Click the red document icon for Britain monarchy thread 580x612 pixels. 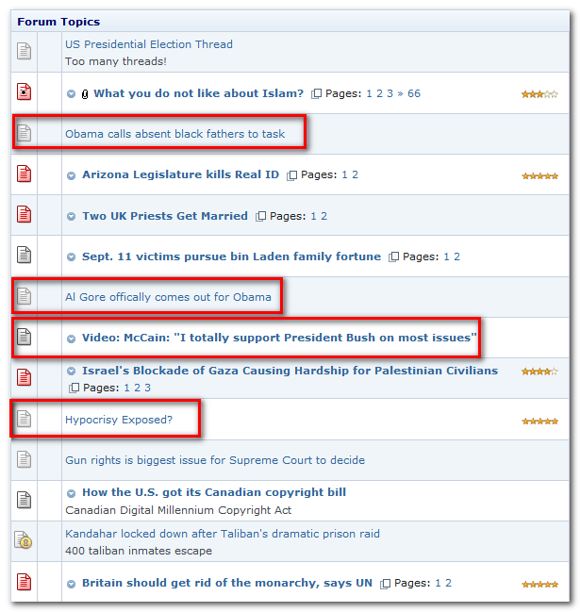point(24,582)
